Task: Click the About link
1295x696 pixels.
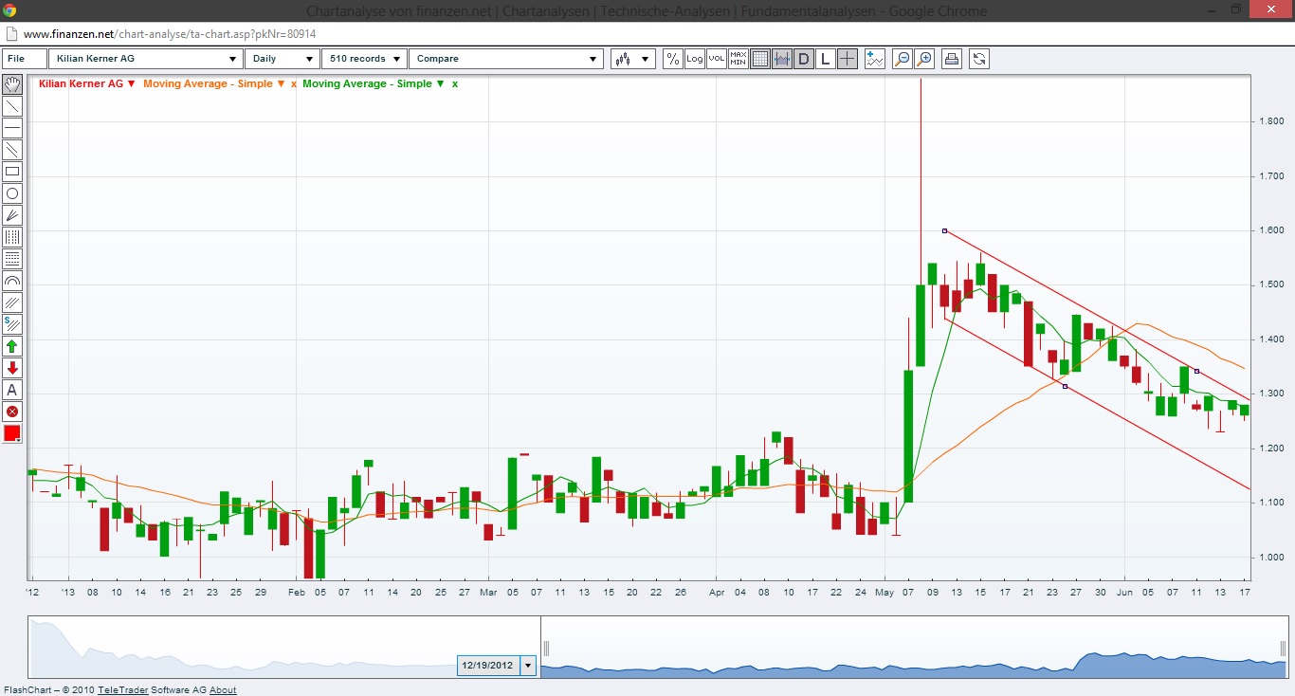Action: coord(223,690)
